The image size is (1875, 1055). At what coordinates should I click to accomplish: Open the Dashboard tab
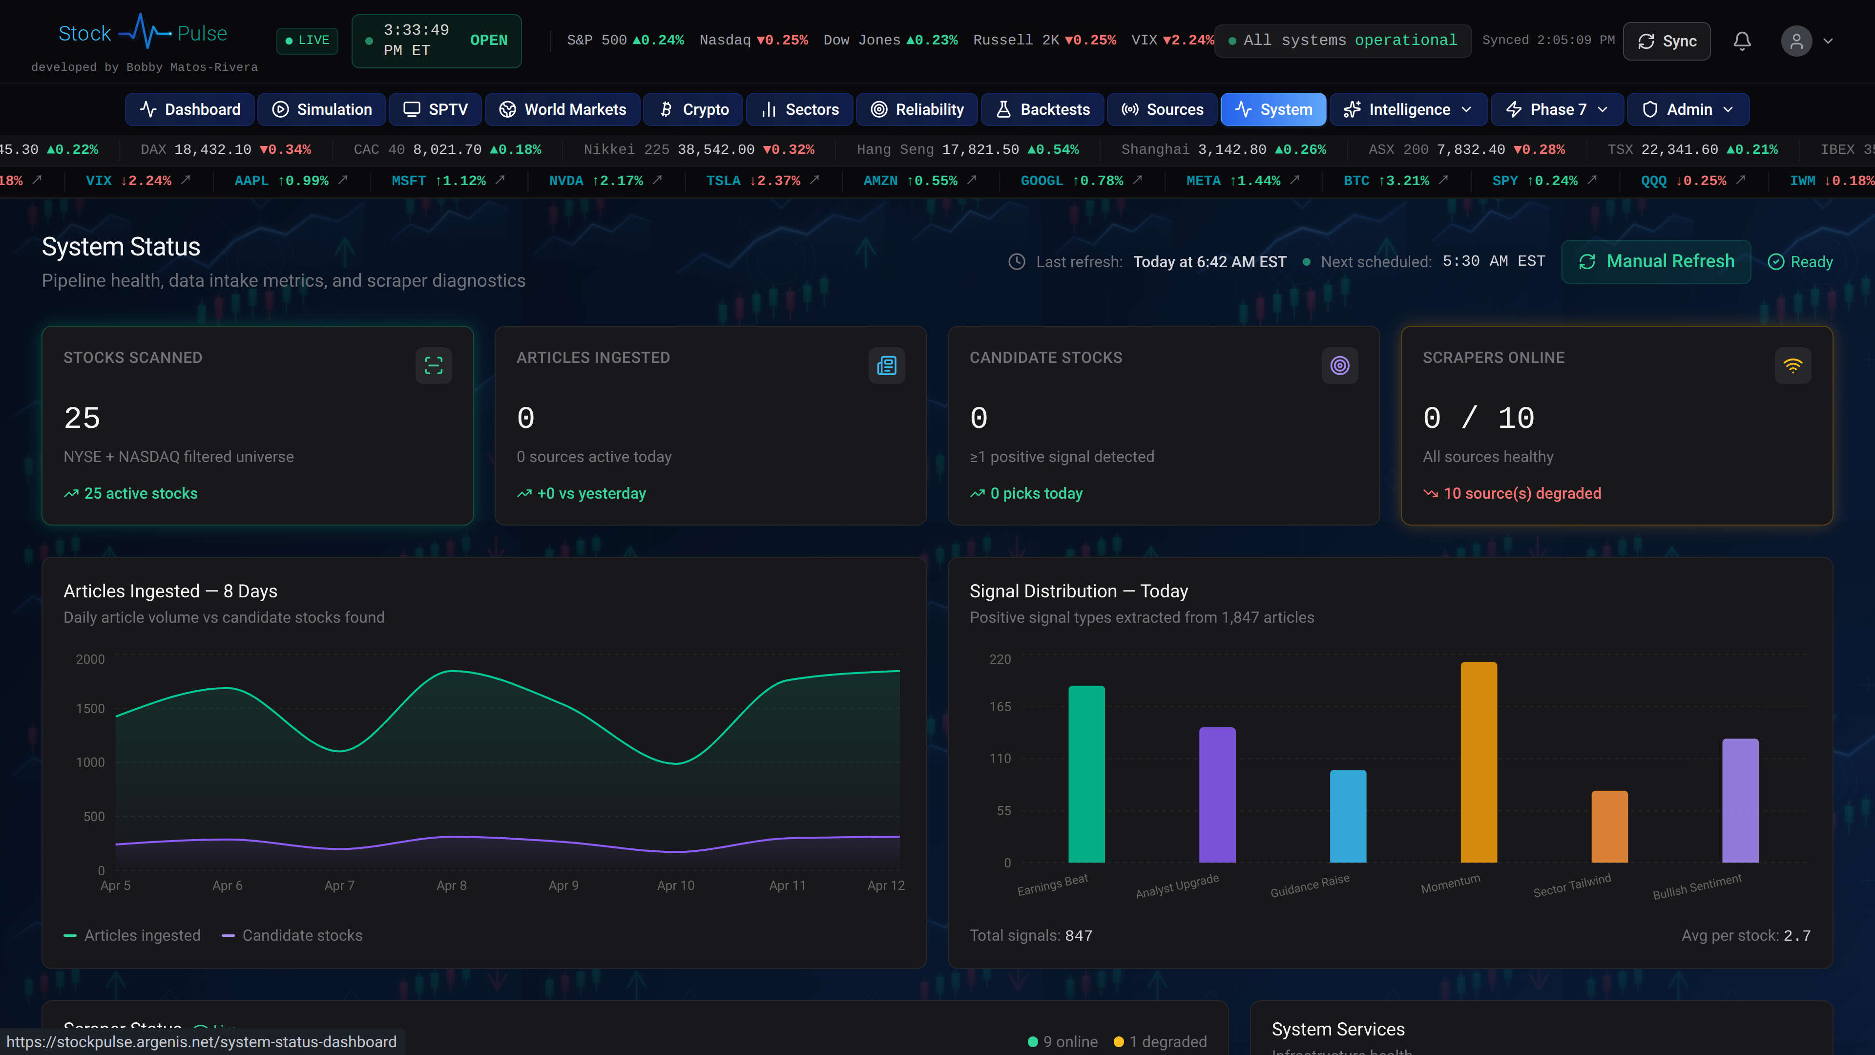click(190, 109)
